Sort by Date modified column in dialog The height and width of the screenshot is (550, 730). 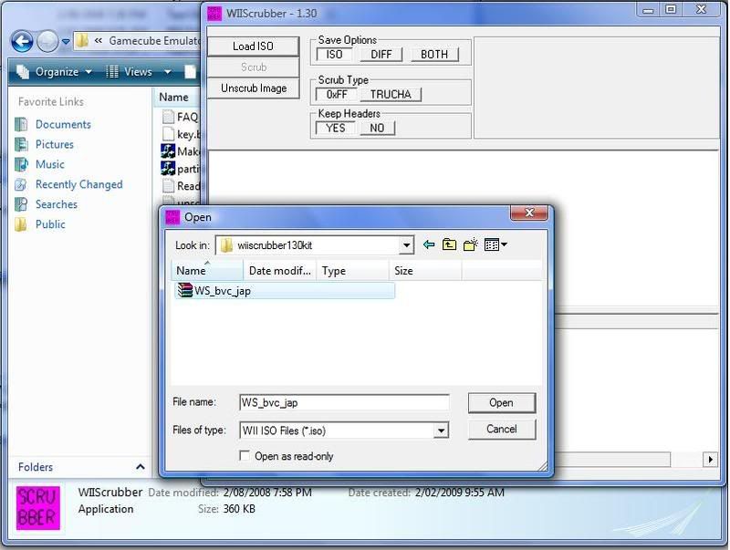tap(280, 270)
